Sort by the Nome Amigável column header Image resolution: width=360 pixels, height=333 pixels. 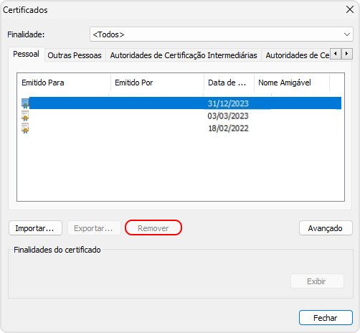292,83
